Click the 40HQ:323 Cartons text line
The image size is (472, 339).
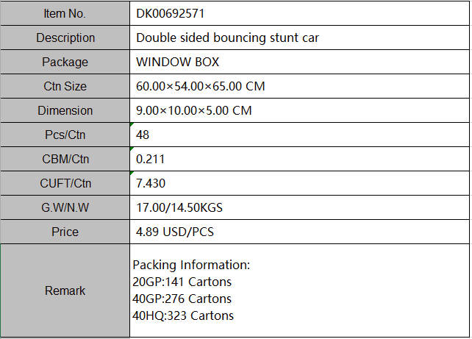click(183, 315)
